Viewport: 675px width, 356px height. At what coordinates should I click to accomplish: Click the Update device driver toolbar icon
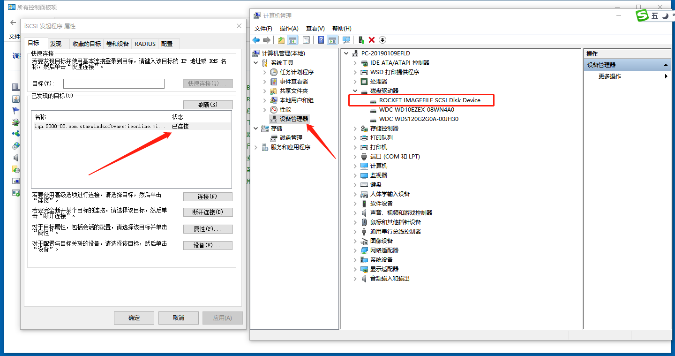(361, 40)
